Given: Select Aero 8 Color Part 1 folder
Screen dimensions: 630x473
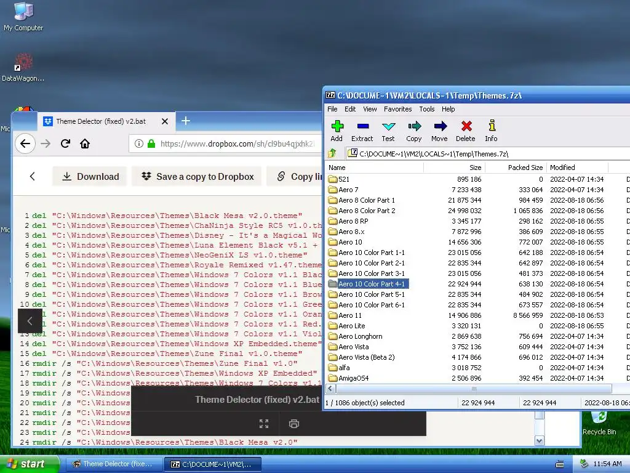Looking at the screenshot, I should [x=362, y=200].
